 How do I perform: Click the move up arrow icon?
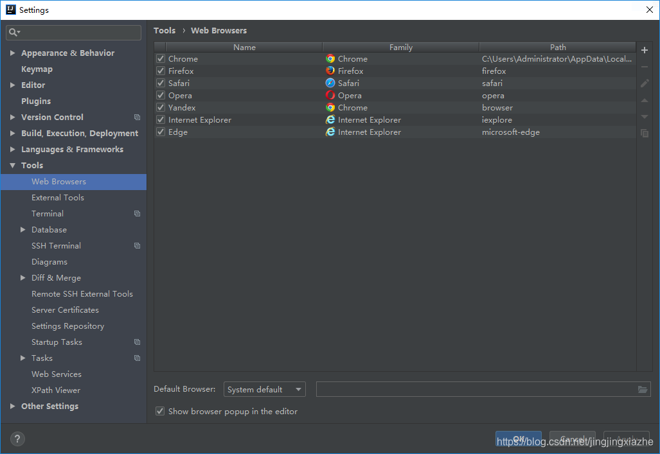tap(644, 100)
